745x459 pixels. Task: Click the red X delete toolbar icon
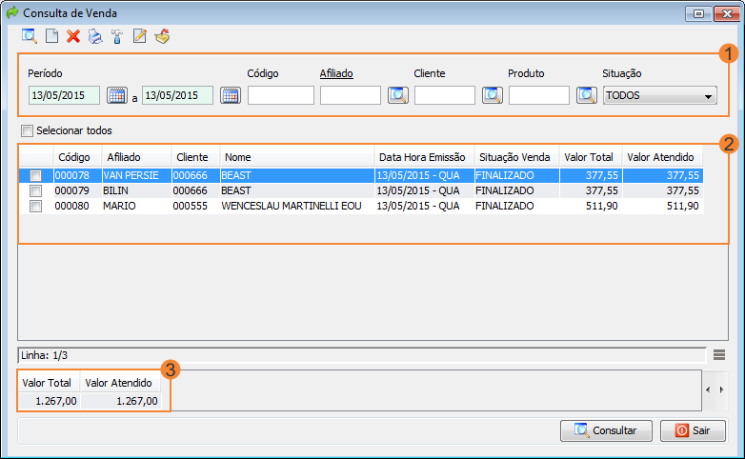[x=73, y=37]
